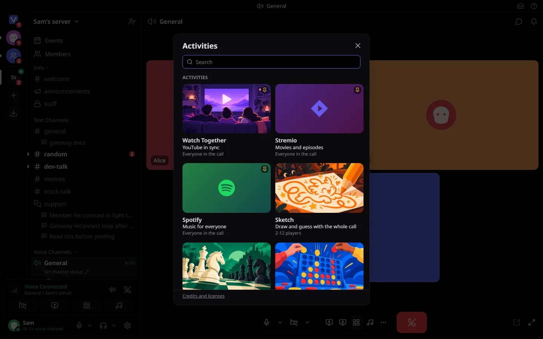The width and height of the screenshot is (543, 339).
Task: Add a server with the plus icon
Action: point(14,95)
